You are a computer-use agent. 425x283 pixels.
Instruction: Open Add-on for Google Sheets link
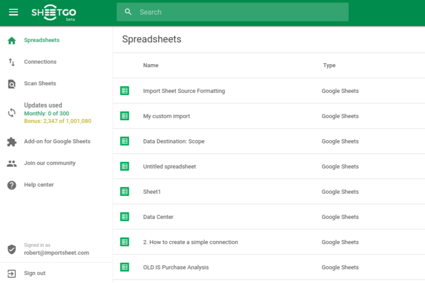tap(57, 141)
